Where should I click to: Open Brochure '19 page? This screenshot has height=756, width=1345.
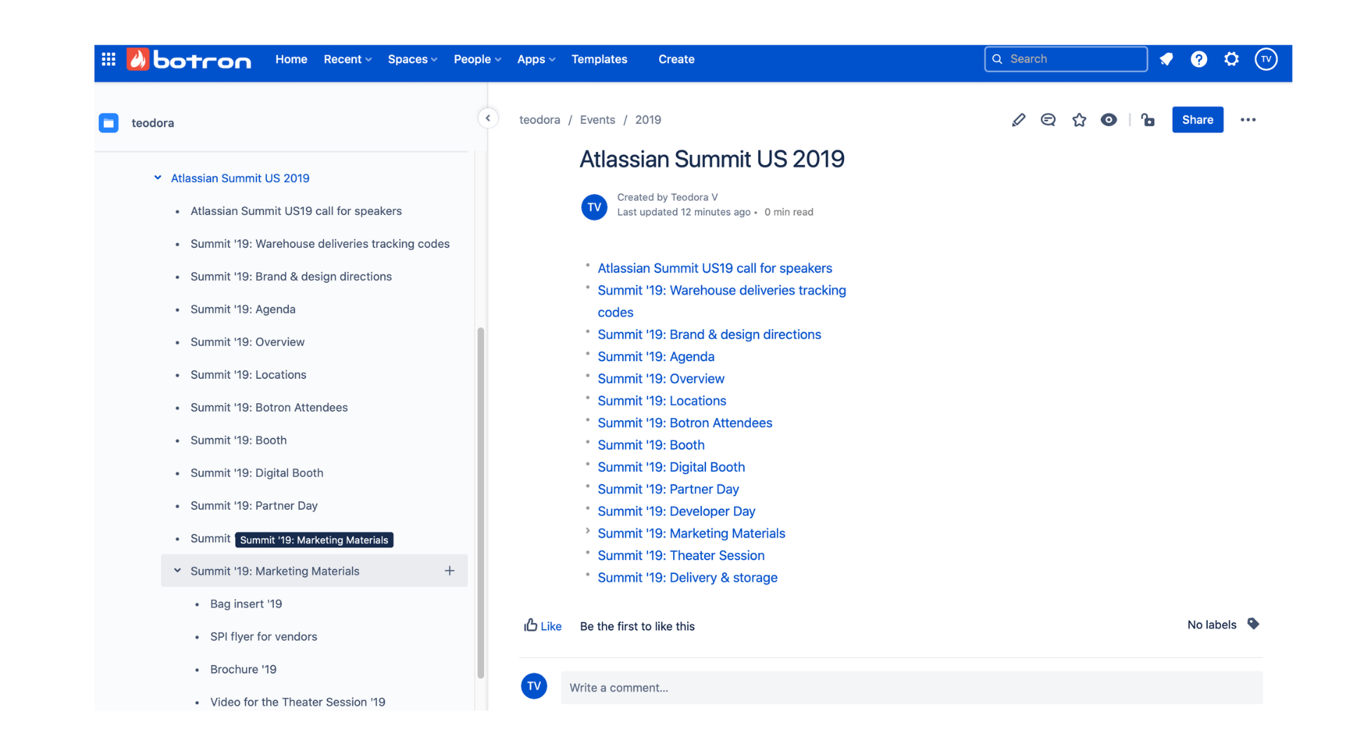pos(243,669)
